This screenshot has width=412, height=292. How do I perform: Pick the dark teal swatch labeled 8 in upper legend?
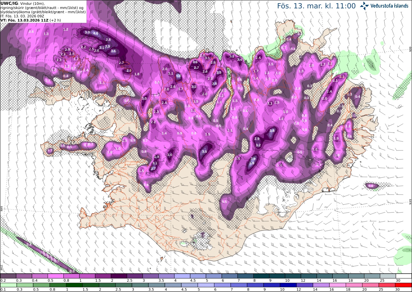[261, 276]
